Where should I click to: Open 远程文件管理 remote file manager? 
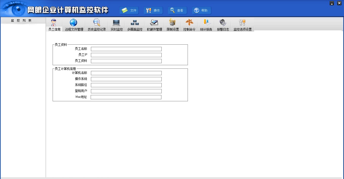(x=74, y=25)
